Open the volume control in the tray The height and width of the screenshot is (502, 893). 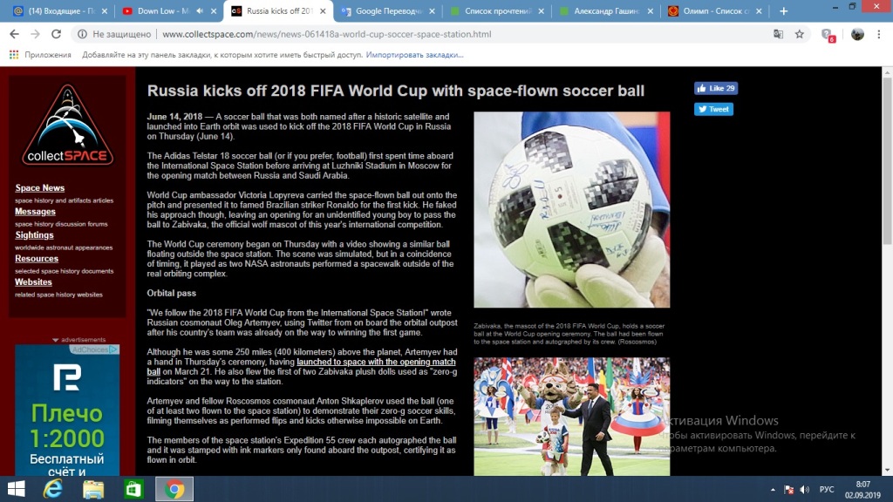tap(804, 490)
